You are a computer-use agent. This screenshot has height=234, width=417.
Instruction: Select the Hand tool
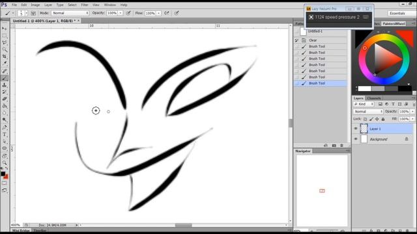coord(5,156)
